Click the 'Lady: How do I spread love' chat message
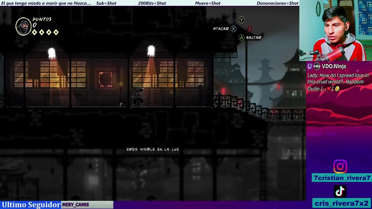The image size is (372, 209). click(338, 82)
